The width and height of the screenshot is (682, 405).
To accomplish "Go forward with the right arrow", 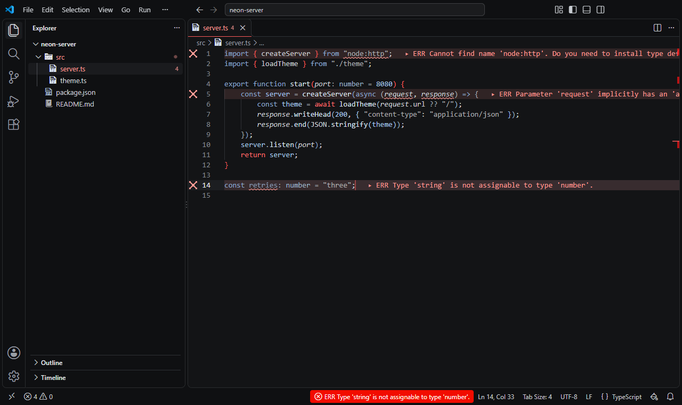I will pyautogui.click(x=214, y=10).
